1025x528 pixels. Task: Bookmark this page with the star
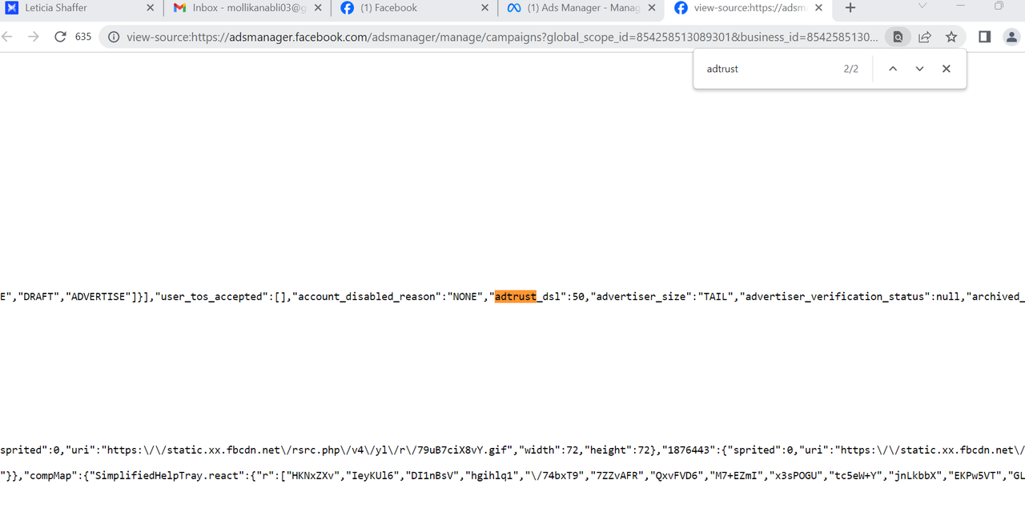tap(951, 37)
